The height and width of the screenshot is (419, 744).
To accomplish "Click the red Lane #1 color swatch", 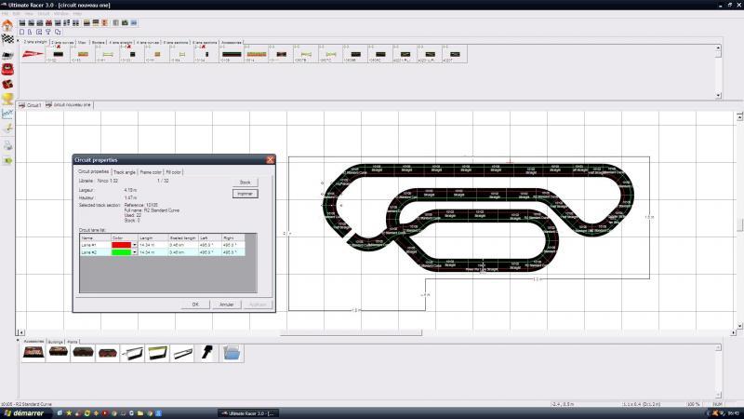I will click(121, 245).
